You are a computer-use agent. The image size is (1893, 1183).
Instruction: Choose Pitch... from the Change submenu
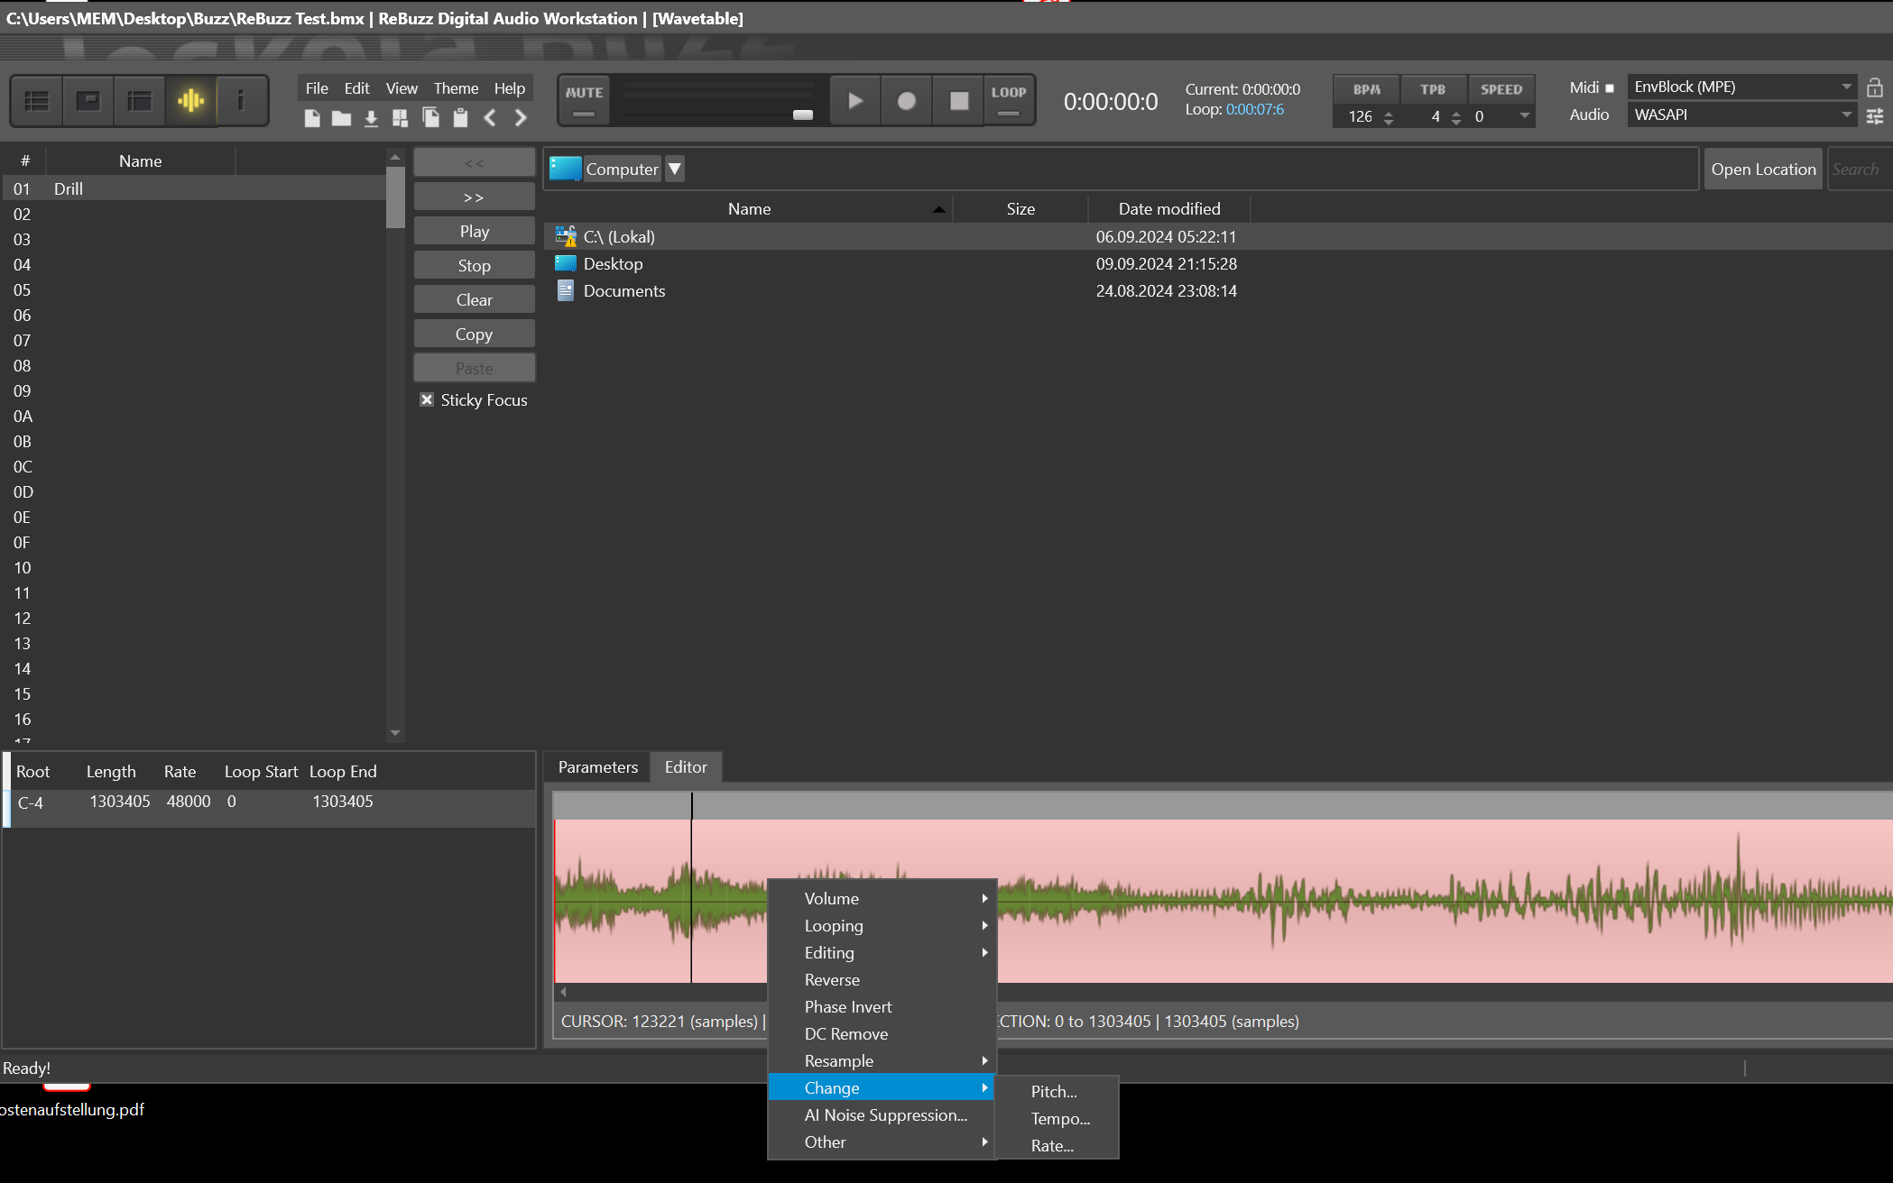click(1057, 1092)
